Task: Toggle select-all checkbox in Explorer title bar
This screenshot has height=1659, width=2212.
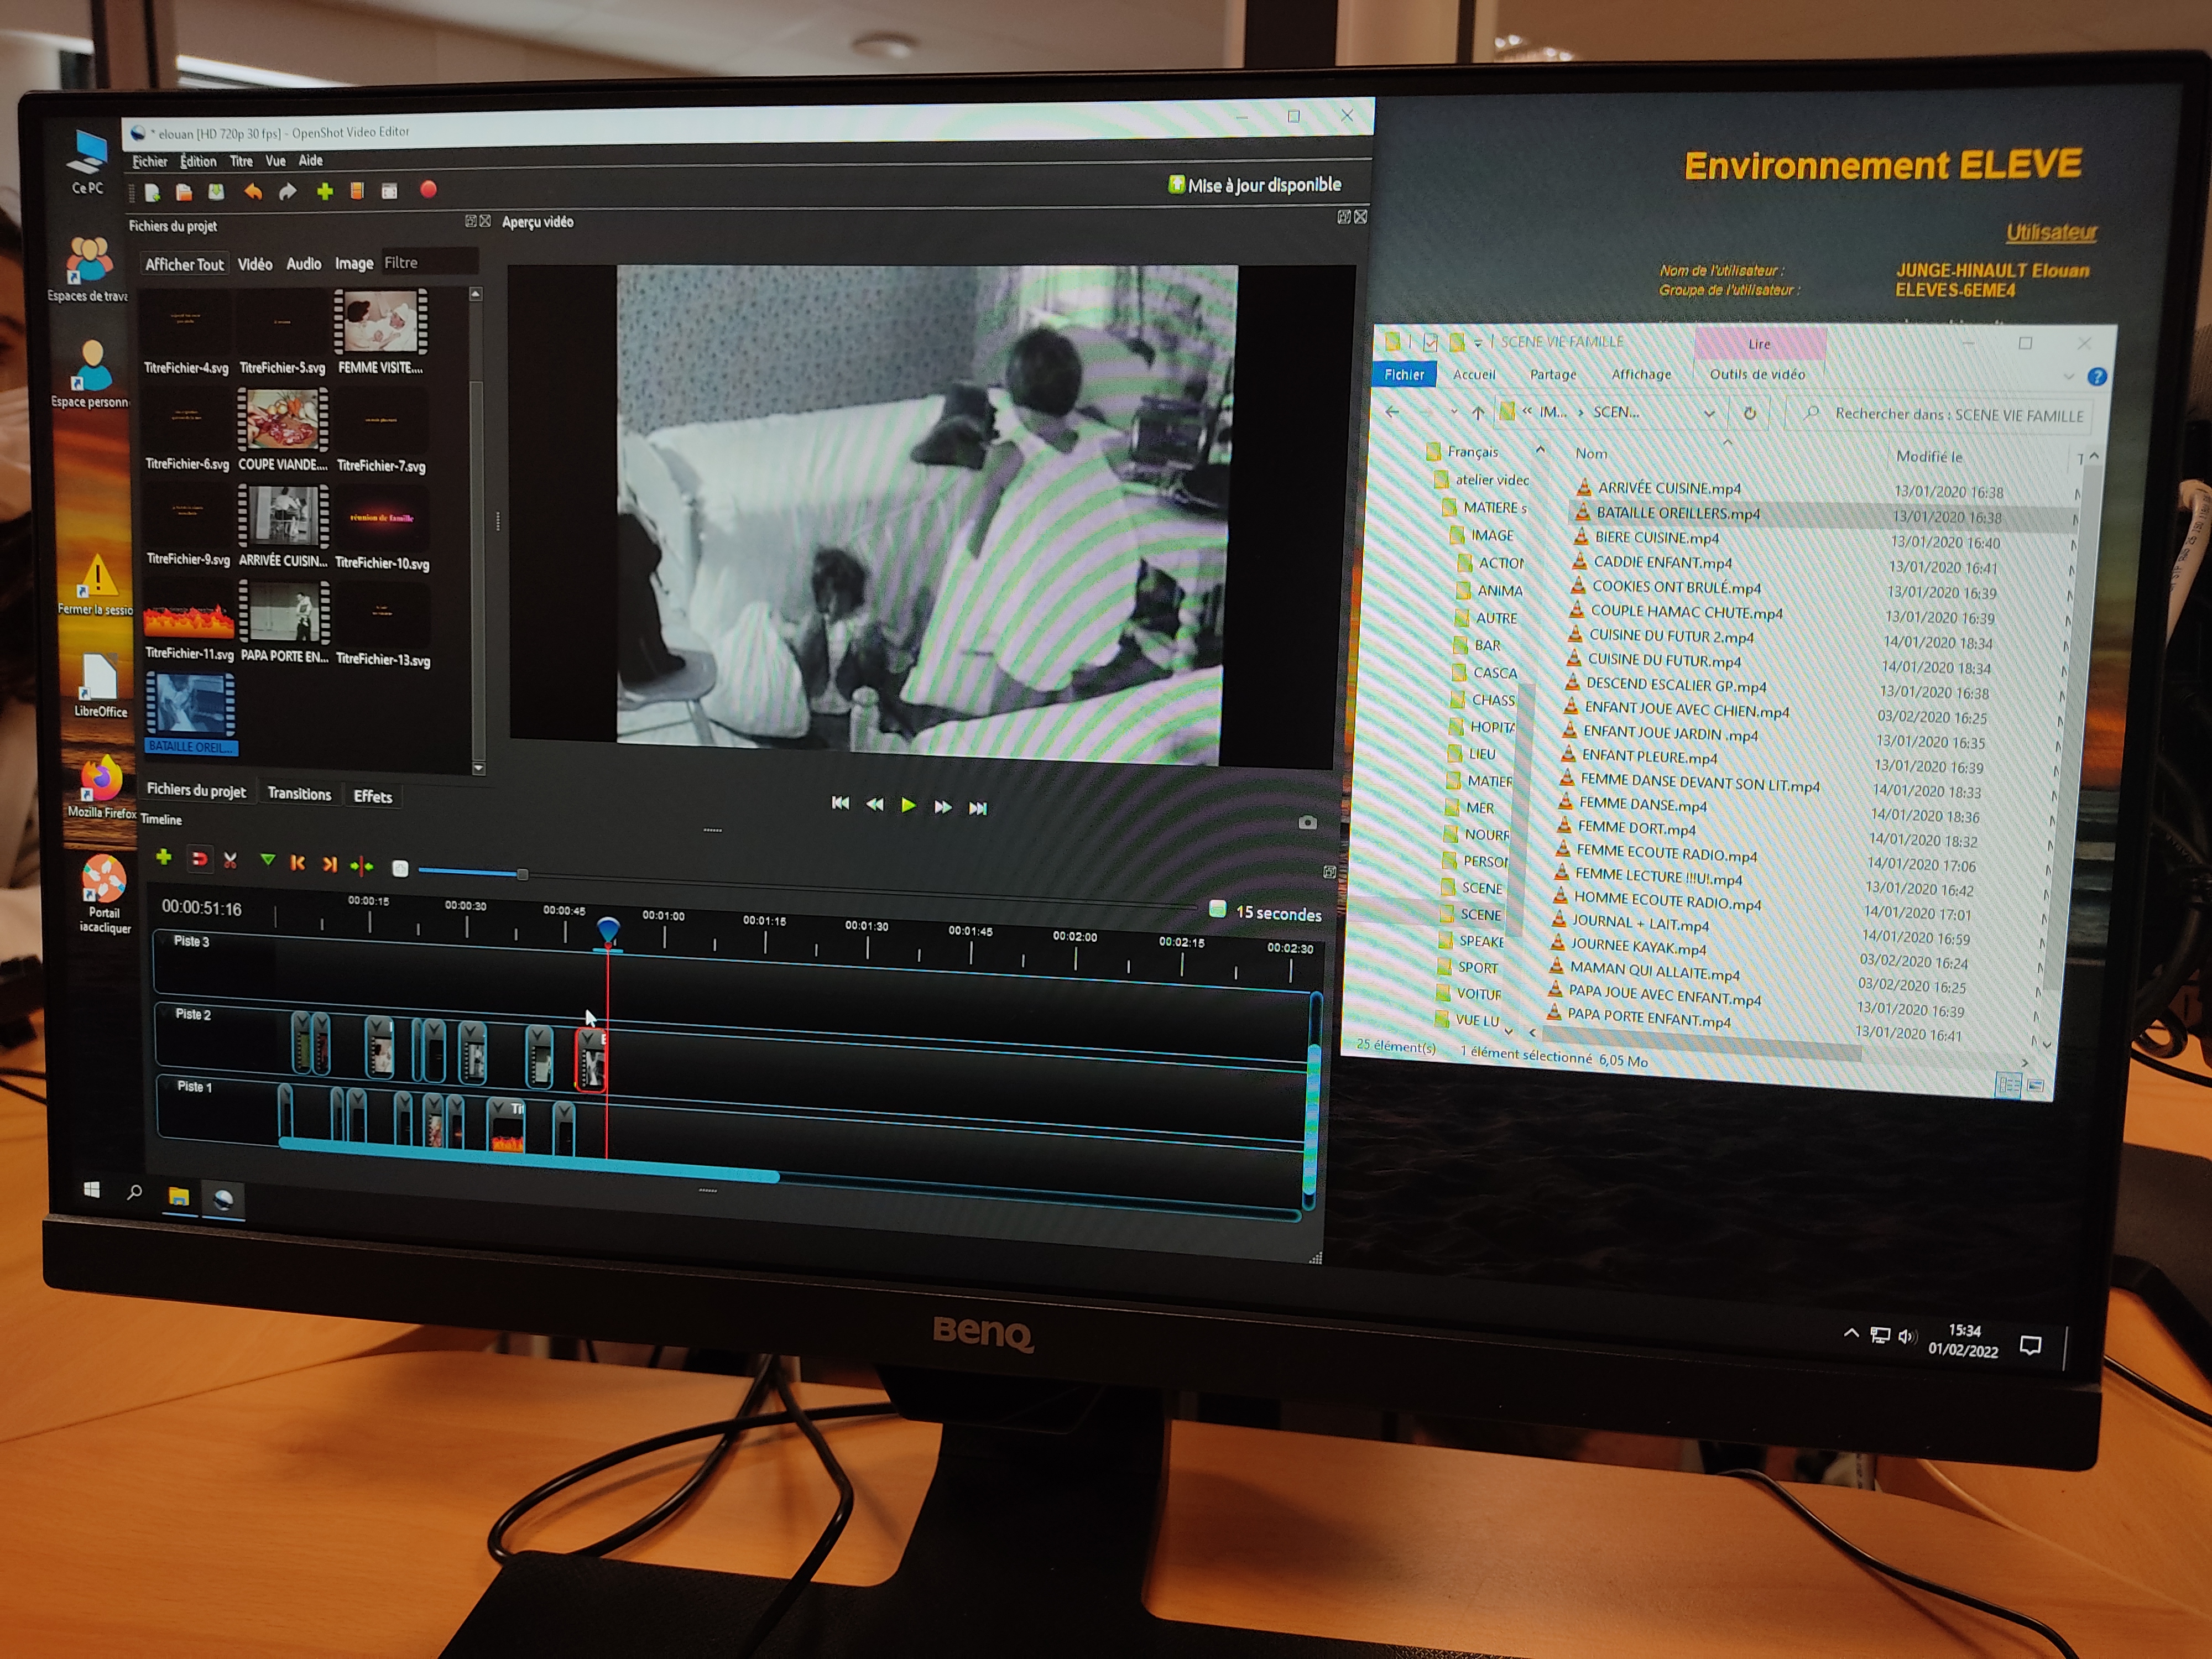Action: coord(1430,343)
